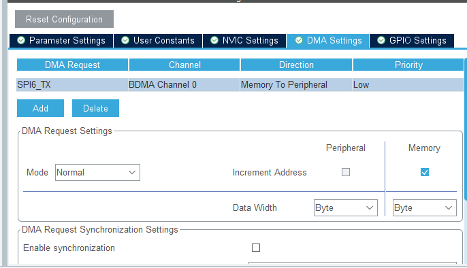Viewport: 467px width, 268px height.
Task: Click the vertical scrollbar on the right edge
Action: tap(466, 129)
